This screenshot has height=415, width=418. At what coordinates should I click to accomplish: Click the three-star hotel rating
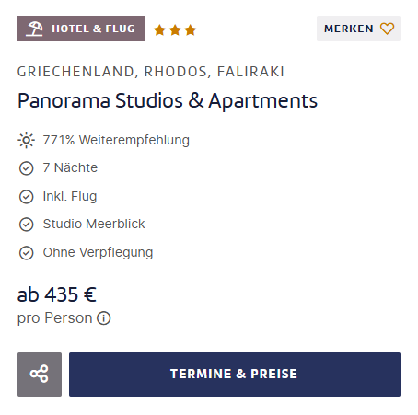tap(175, 30)
